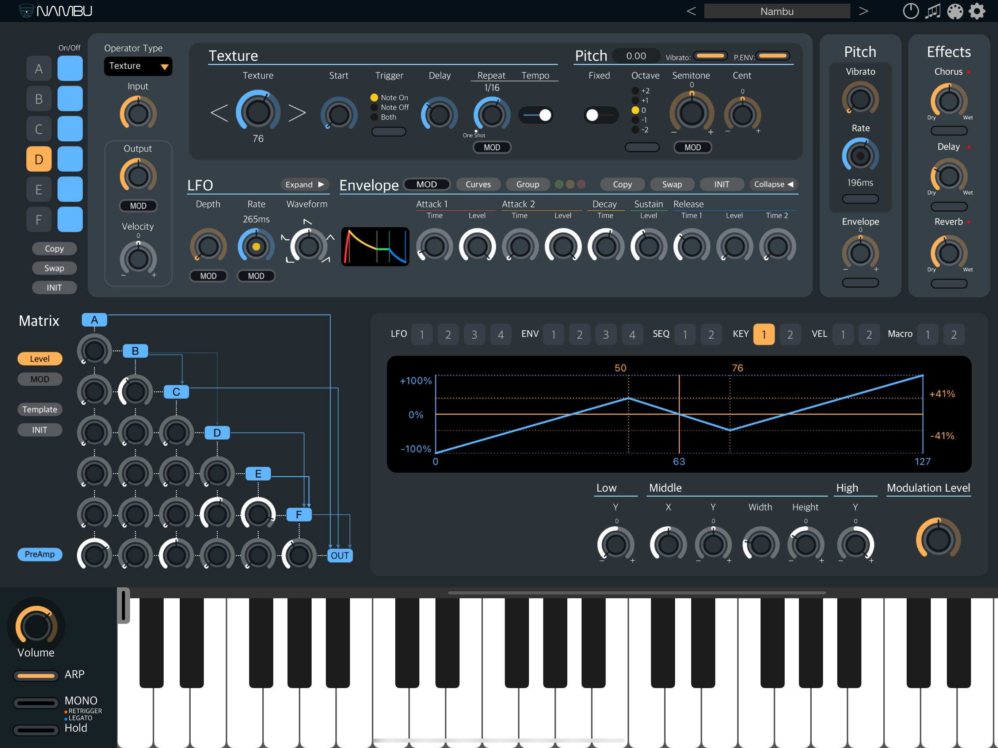Viewport: 998px width, 748px height.
Task: Click the power dial icon in header
Action: (x=910, y=11)
